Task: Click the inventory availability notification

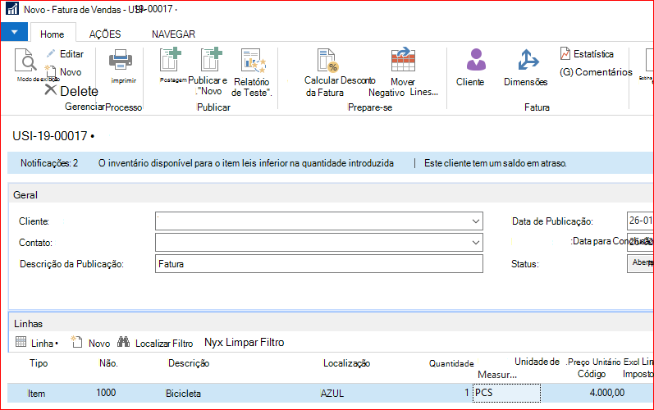Action: 245,163
